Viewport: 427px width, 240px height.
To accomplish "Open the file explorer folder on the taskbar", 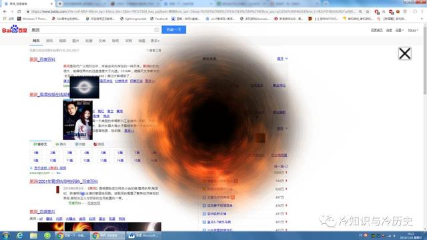I will click(x=33, y=235).
